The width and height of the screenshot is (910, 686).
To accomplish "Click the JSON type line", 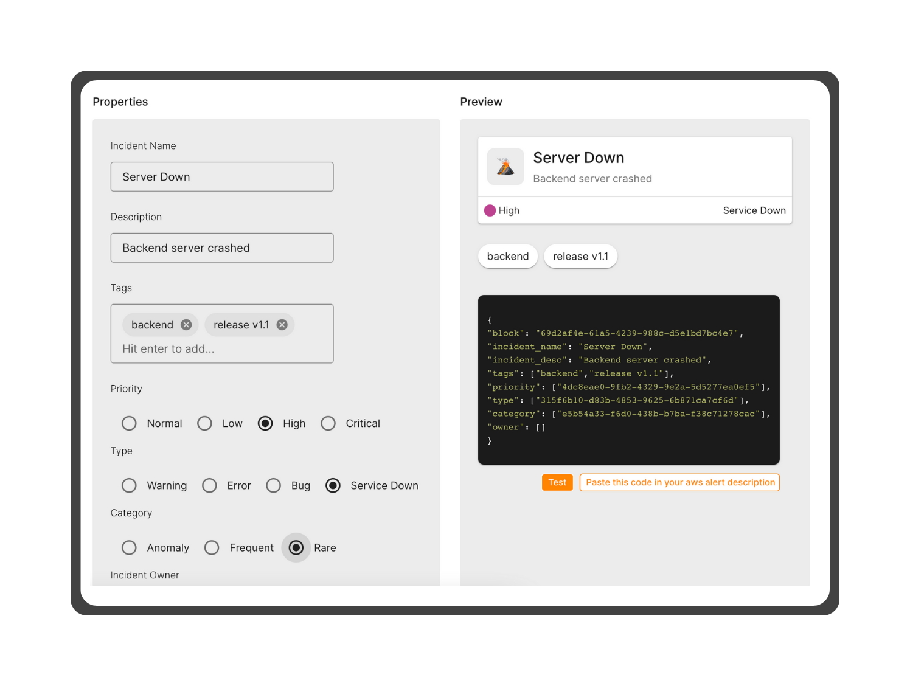I will pos(618,400).
